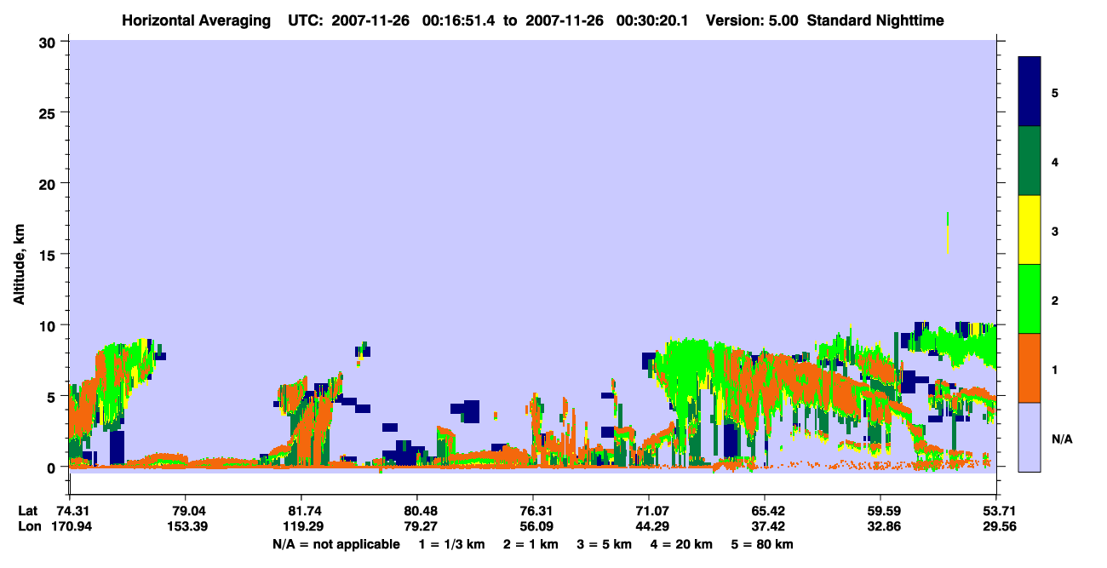Click the bright green color bar segment labeled 2
The width and height of the screenshot is (1107, 568).
click(1030, 299)
